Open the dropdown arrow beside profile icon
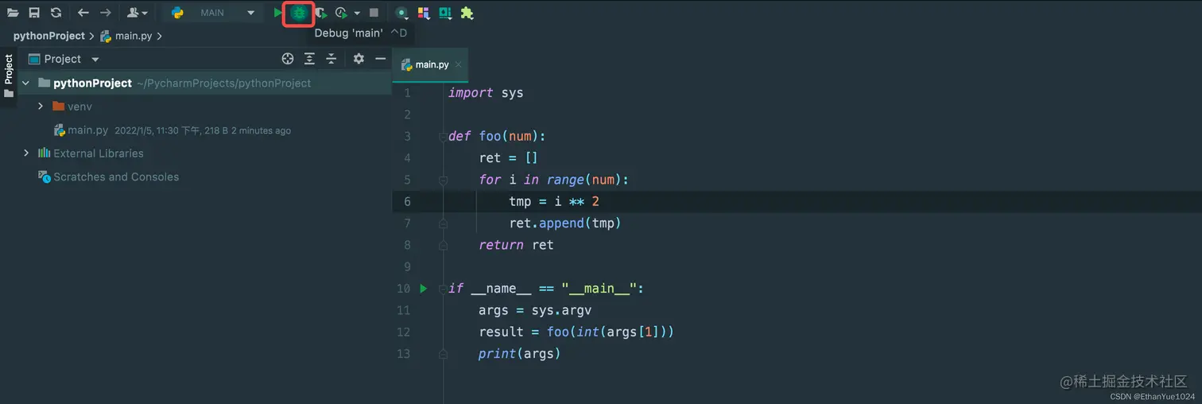This screenshot has width=1202, height=404. pyautogui.click(x=357, y=14)
